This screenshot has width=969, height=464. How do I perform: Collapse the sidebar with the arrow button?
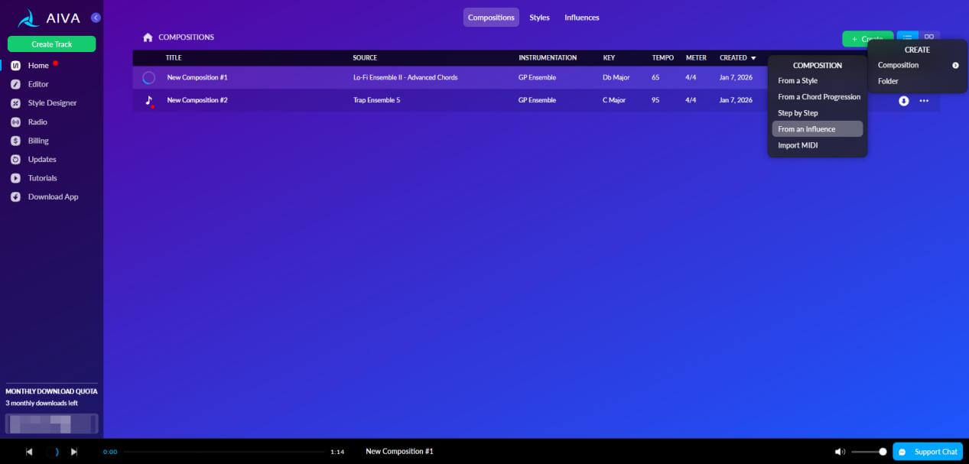[96, 18]
